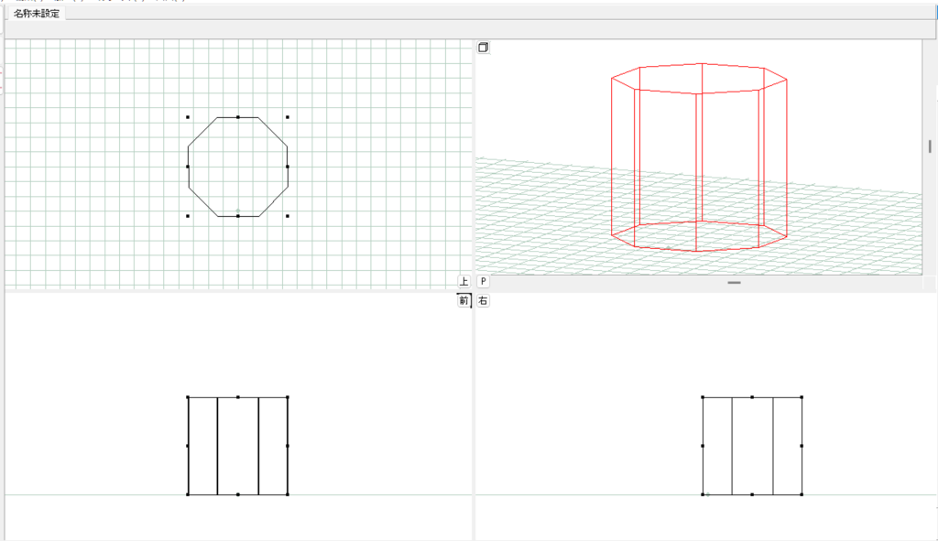Click right-middle handle of prism in right view
The width and height of the screenshot is (938, 541).
tap(802, 446)
